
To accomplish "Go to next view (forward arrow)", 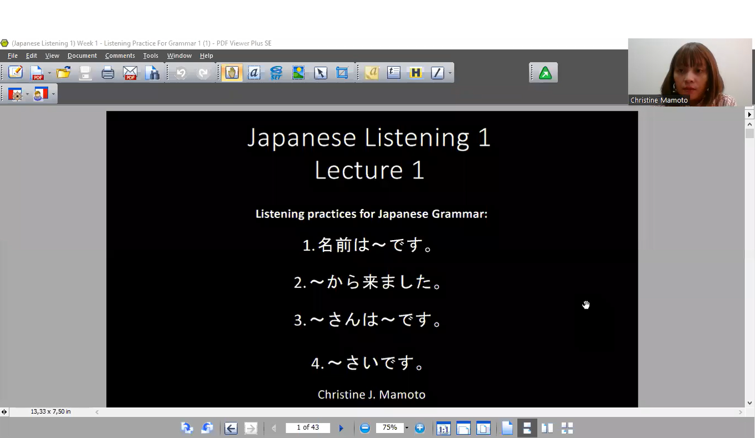I will pos(251,428).
